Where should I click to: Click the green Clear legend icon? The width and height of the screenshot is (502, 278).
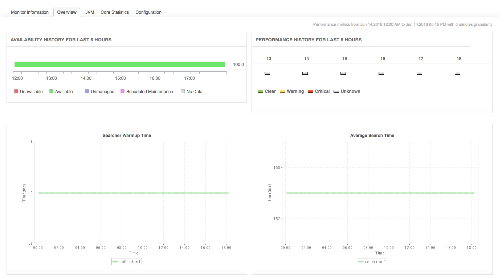tap(260, 91)
